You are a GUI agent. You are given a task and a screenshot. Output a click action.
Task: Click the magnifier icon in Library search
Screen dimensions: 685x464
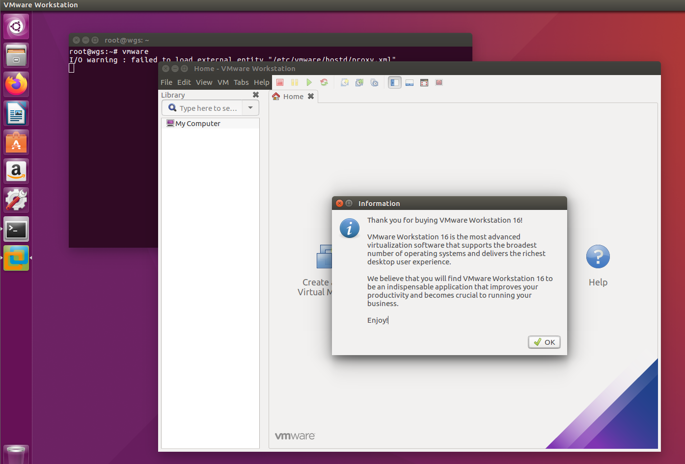[172, 108]
